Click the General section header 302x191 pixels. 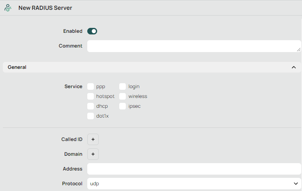click(148, 67)
